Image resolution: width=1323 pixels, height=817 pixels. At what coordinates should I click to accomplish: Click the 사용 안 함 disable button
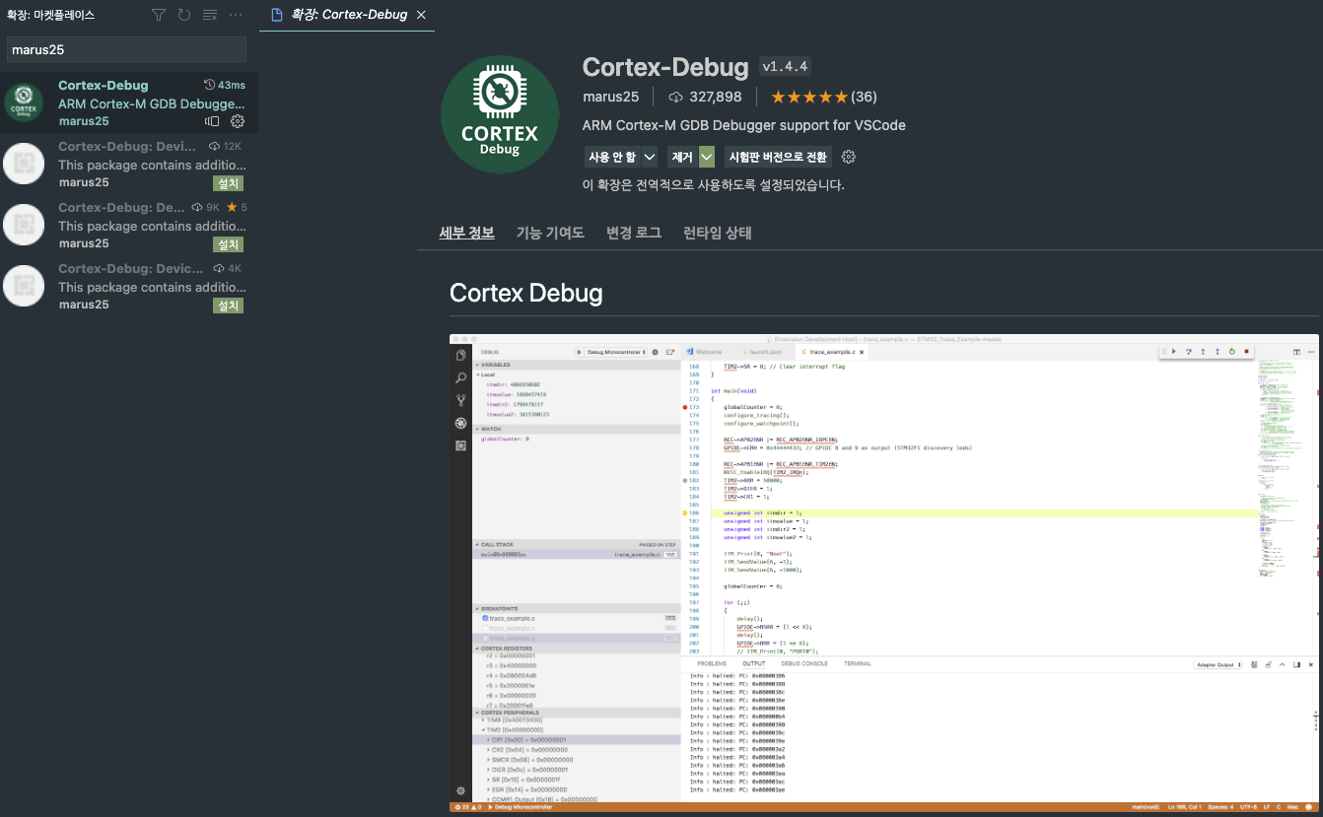(612, 157)
